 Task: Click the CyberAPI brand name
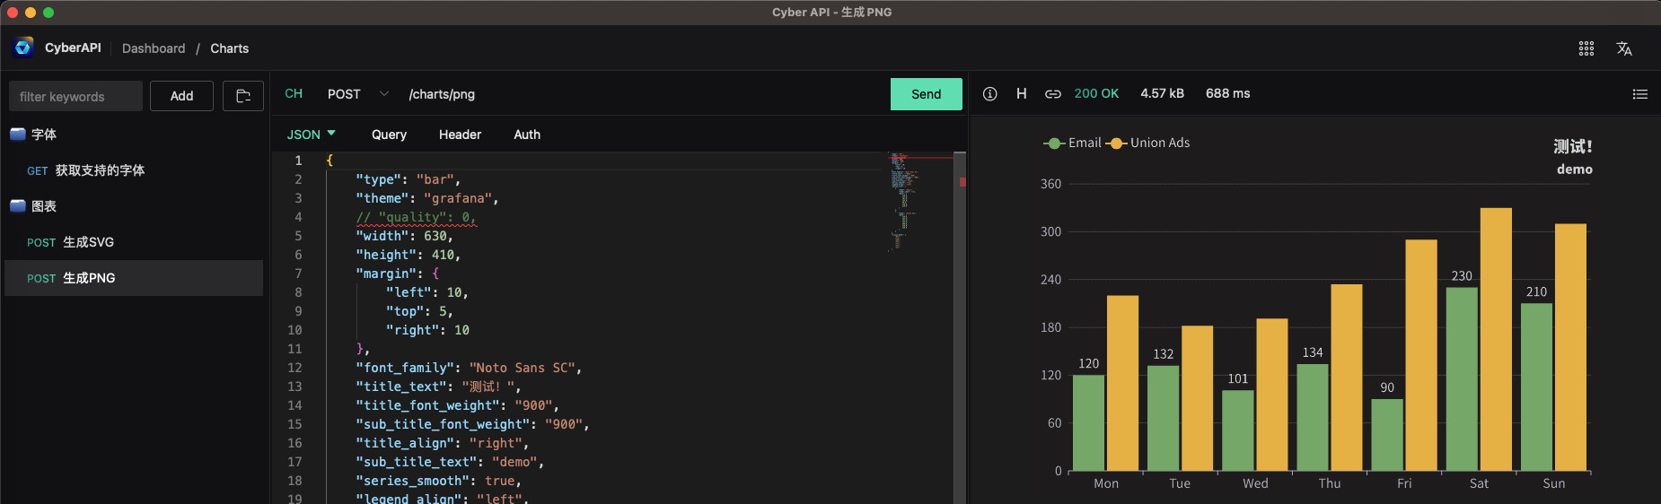point(73,48)
